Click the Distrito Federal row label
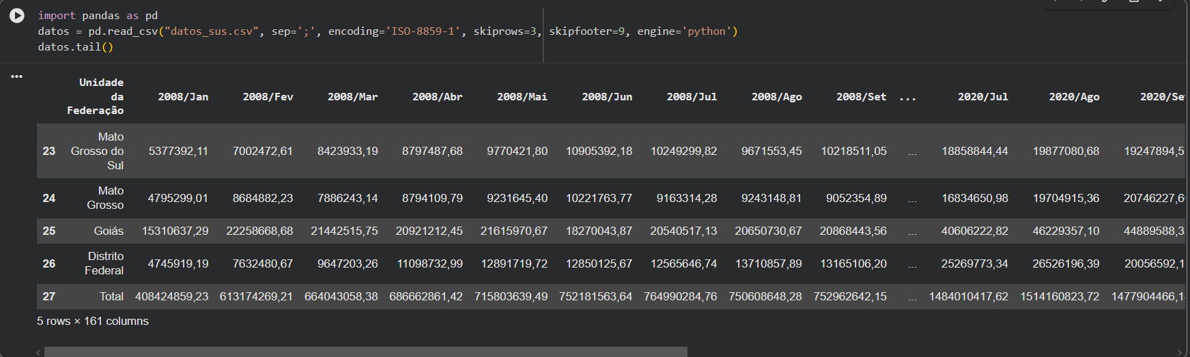The height and width of the screenshot is (357, 1190). click(x=104, y=263)
